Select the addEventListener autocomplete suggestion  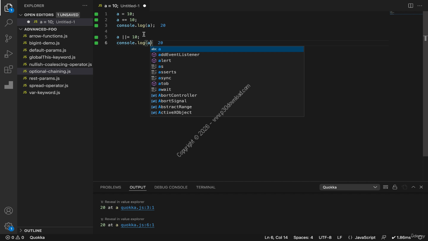(x=179, y=55)
